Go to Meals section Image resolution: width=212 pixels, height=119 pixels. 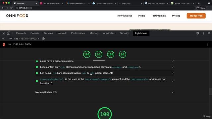pyautogui.click(x=141, y=16)
